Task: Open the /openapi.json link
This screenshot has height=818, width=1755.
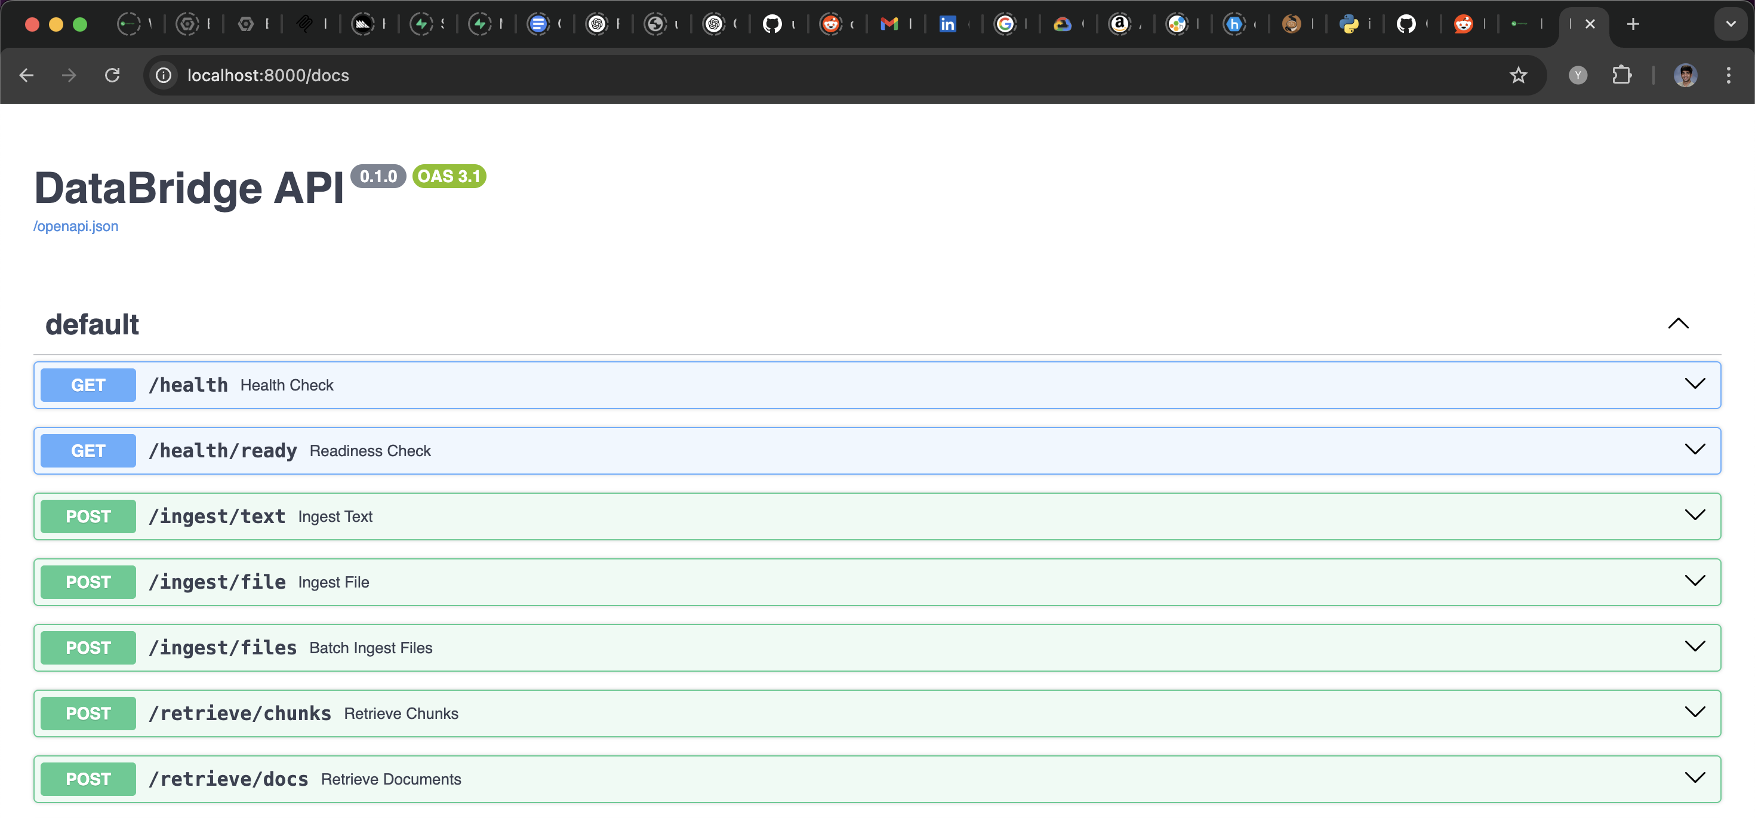Action: click(76, 226)
